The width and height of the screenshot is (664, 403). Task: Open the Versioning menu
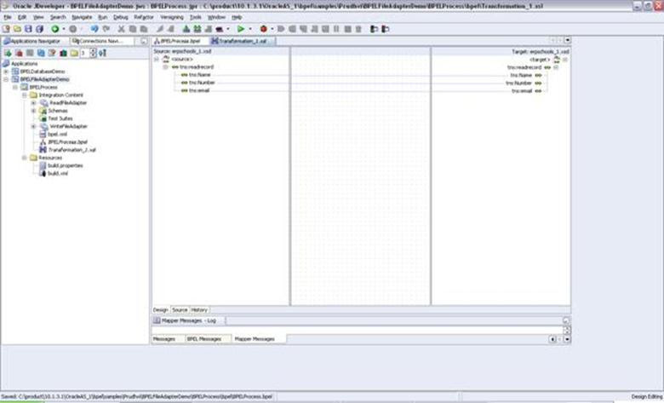(x=171, y=17)
